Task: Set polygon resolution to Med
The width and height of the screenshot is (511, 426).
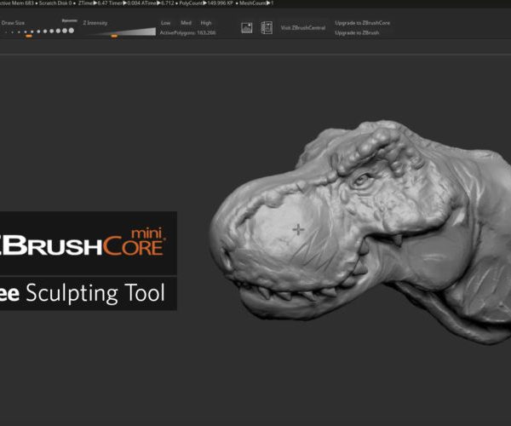Action: pyautogui.click(x=186, y=22)
